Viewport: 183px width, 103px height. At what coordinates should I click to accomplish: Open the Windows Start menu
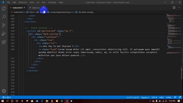click(3, 101)
